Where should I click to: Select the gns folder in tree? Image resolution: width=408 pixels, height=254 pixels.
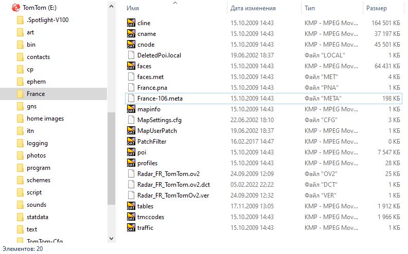pos(31,106)
